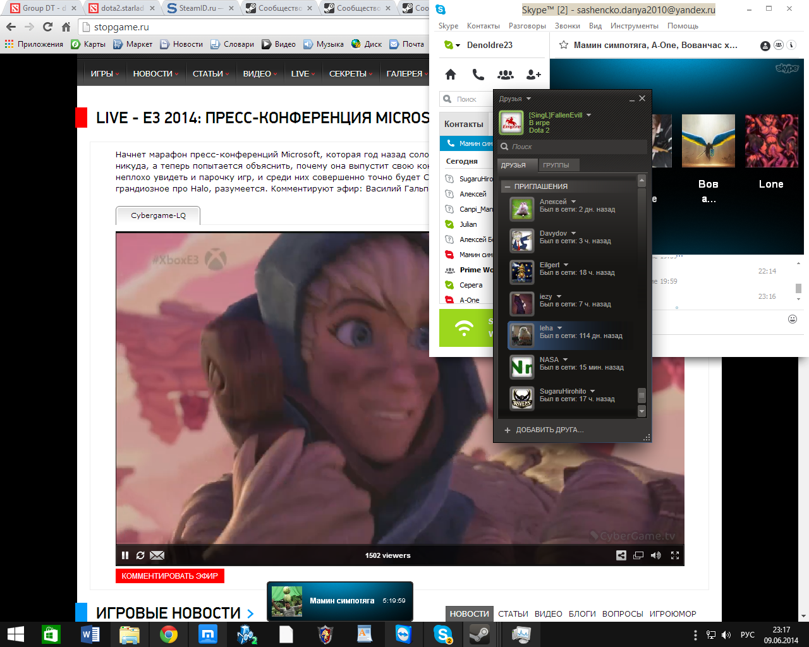Enter fullscreen in video player
This screenshot has width=809, height=647.
(x=675, y=555)
